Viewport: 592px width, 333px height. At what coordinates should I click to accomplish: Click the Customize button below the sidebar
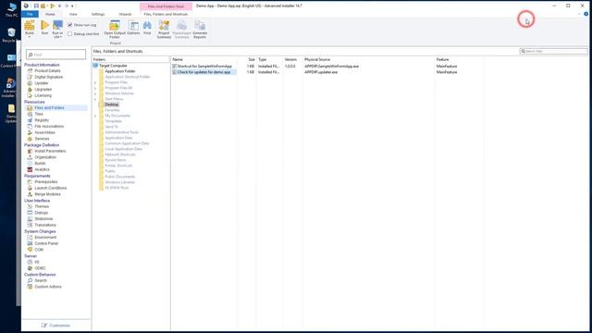[55, 326]
